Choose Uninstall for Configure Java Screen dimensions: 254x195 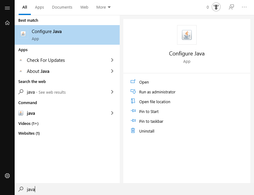click(147, 131)
